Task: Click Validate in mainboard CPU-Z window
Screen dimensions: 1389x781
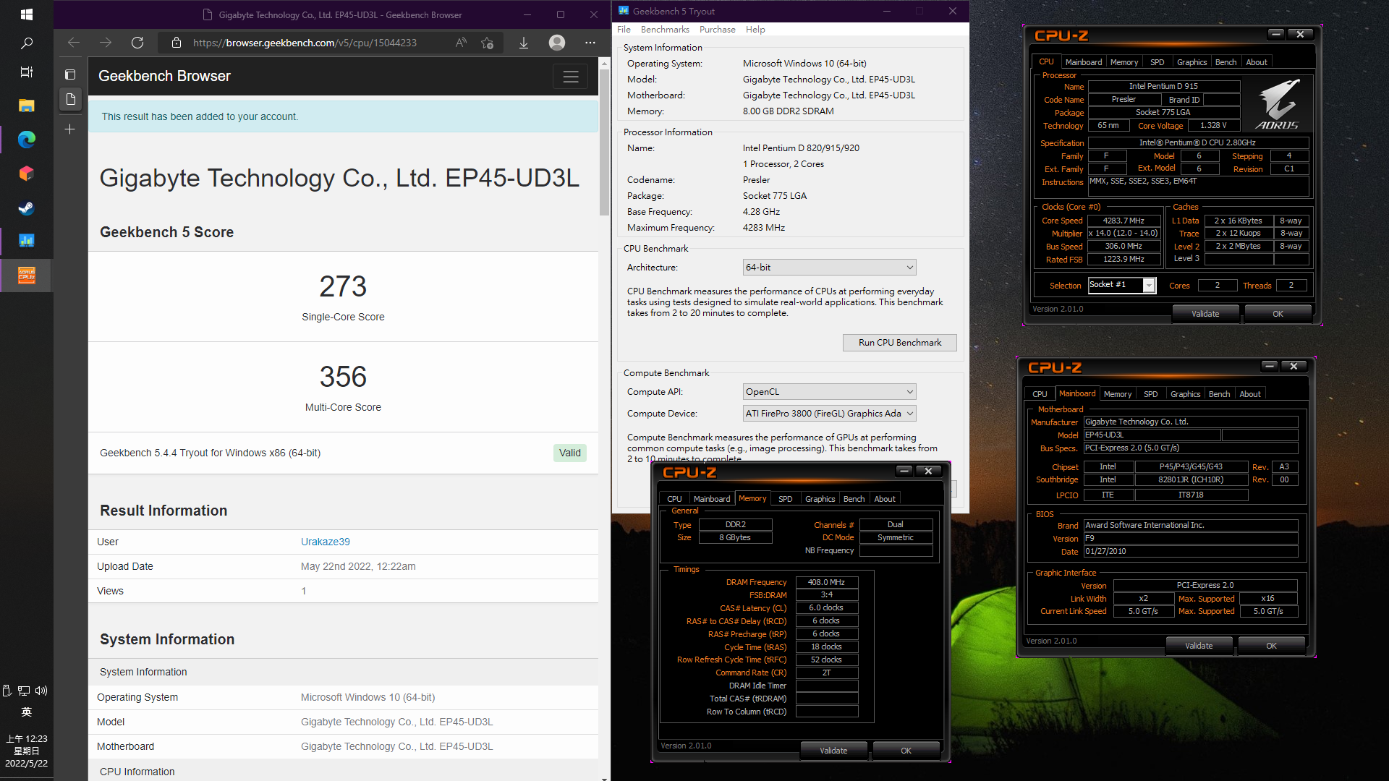Action: (1199, 646)
